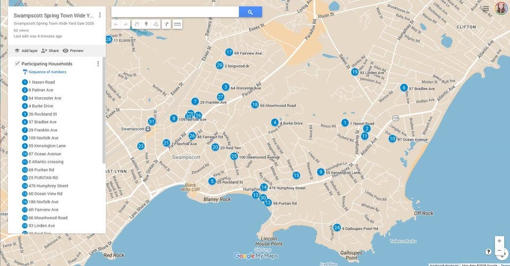
Task: Uncheck the Participating Households layer checkbox
Action: 17,63
